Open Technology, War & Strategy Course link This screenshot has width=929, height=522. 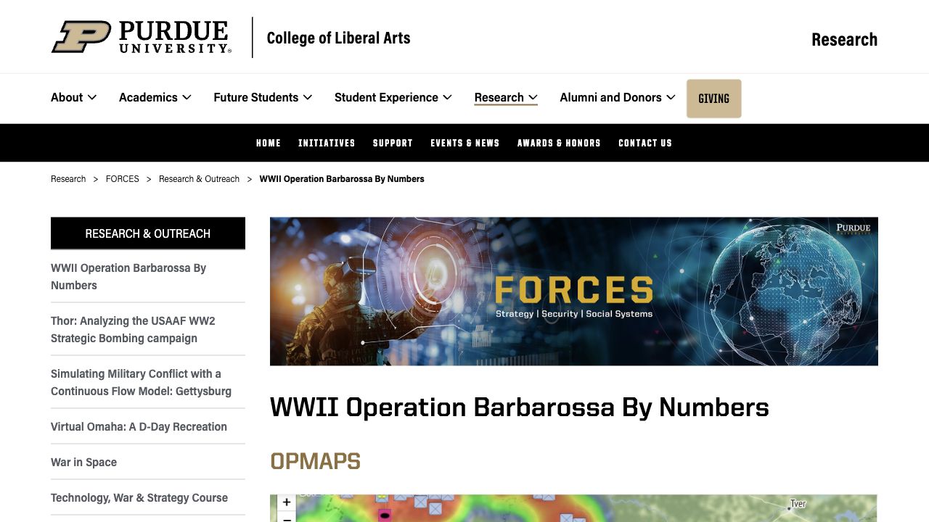139,497
